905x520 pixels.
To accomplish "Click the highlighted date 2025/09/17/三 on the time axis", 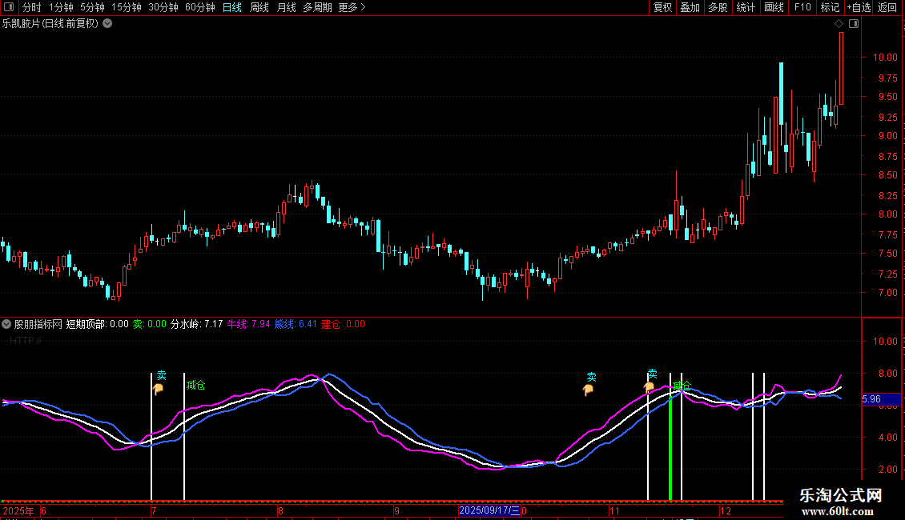I will pyautogui.click(x=489, y=510).
